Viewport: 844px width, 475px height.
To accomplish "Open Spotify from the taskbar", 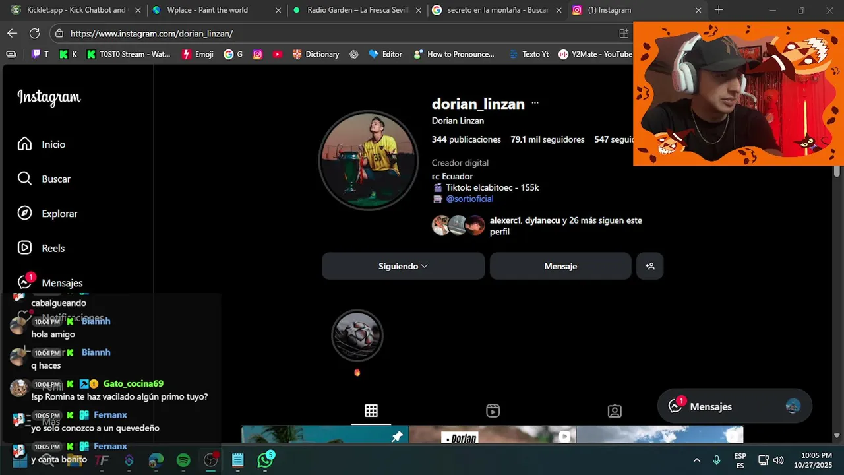I will 183,460.
